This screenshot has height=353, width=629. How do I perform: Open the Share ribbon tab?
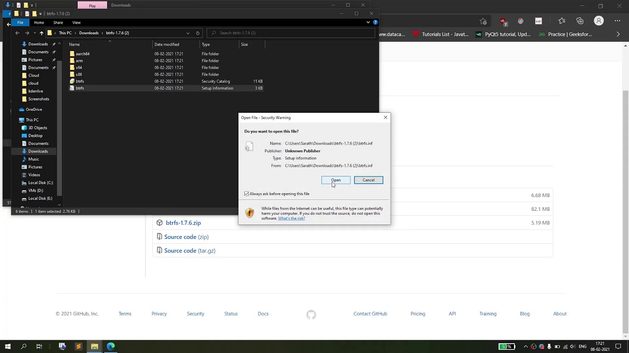click(x=58, y=23)
